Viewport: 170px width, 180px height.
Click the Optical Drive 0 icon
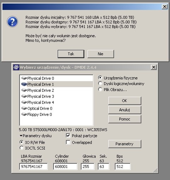point(24,108)
